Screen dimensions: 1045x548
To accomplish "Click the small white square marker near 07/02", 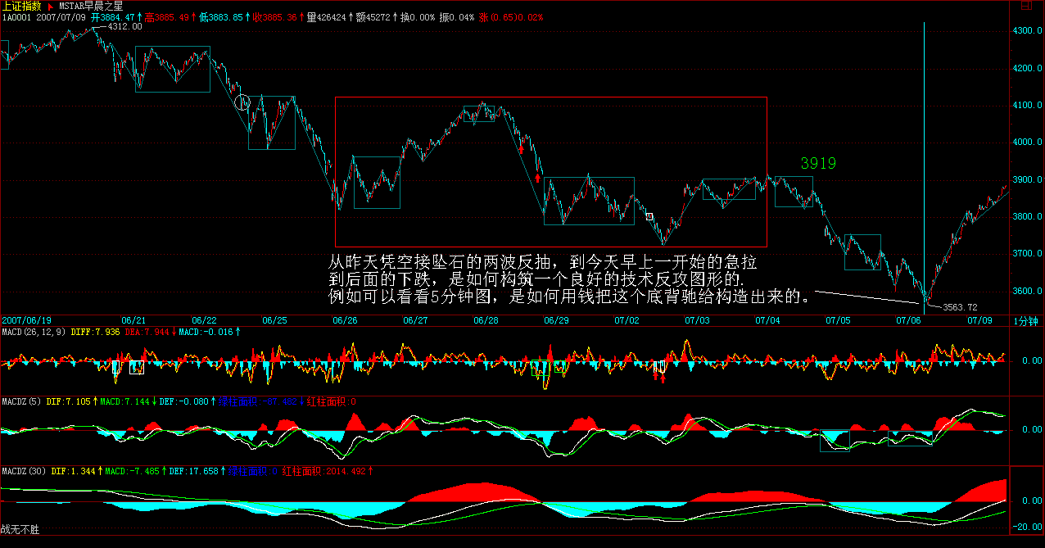I will click(x=649, y=217).
